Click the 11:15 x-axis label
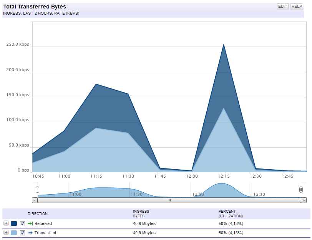This screenshot has height=240, width=312. coord(96,176)
